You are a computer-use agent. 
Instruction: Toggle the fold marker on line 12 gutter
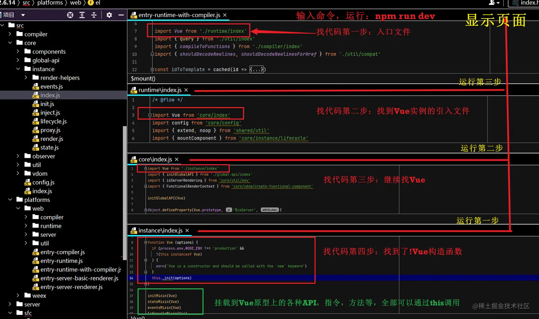[152, 69]
